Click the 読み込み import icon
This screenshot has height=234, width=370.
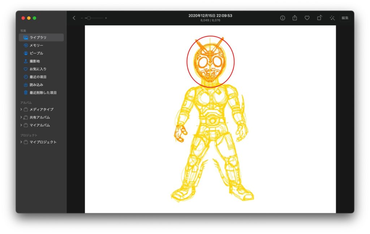click(26, 85)
